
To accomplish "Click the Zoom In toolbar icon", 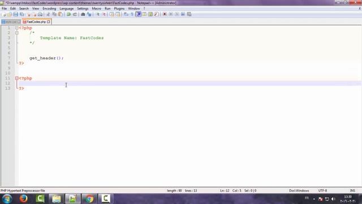I will 98,14.
